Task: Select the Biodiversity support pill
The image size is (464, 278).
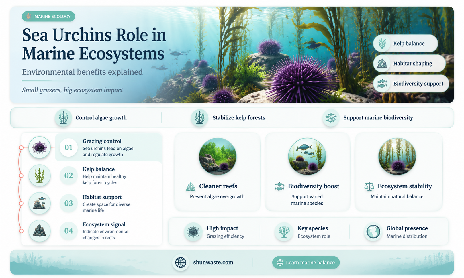Action: (411, 84)
